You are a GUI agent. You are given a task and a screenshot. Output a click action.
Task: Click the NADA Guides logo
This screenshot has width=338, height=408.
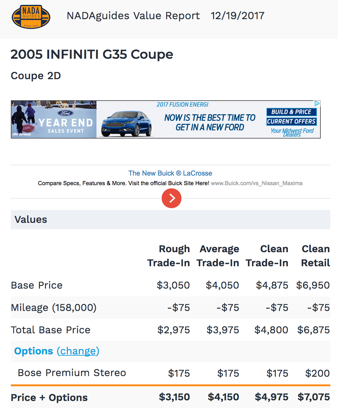coord(31,17)
